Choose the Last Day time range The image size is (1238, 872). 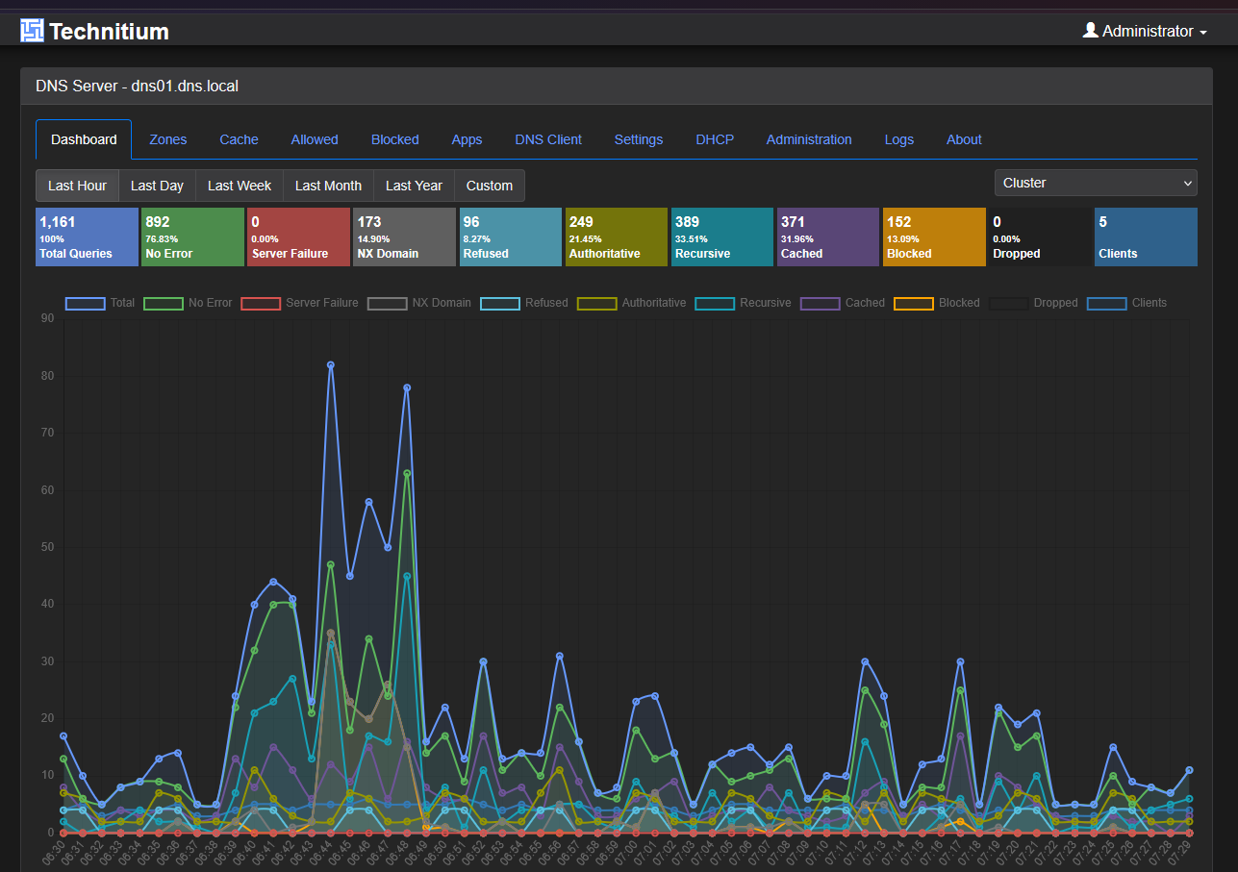tap(157, 186)
